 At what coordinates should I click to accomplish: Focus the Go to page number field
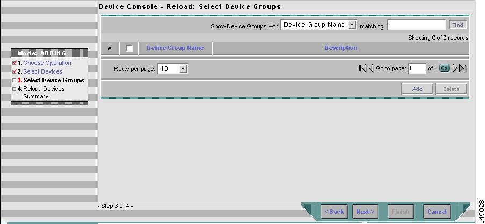coord(417,68)
